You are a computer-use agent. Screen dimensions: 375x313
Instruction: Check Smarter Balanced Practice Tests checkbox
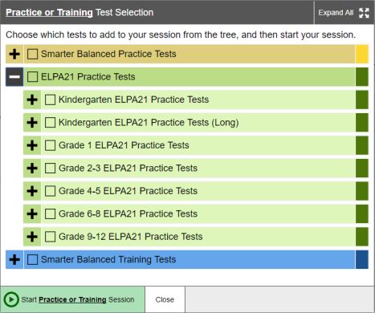tap(32, 54)
